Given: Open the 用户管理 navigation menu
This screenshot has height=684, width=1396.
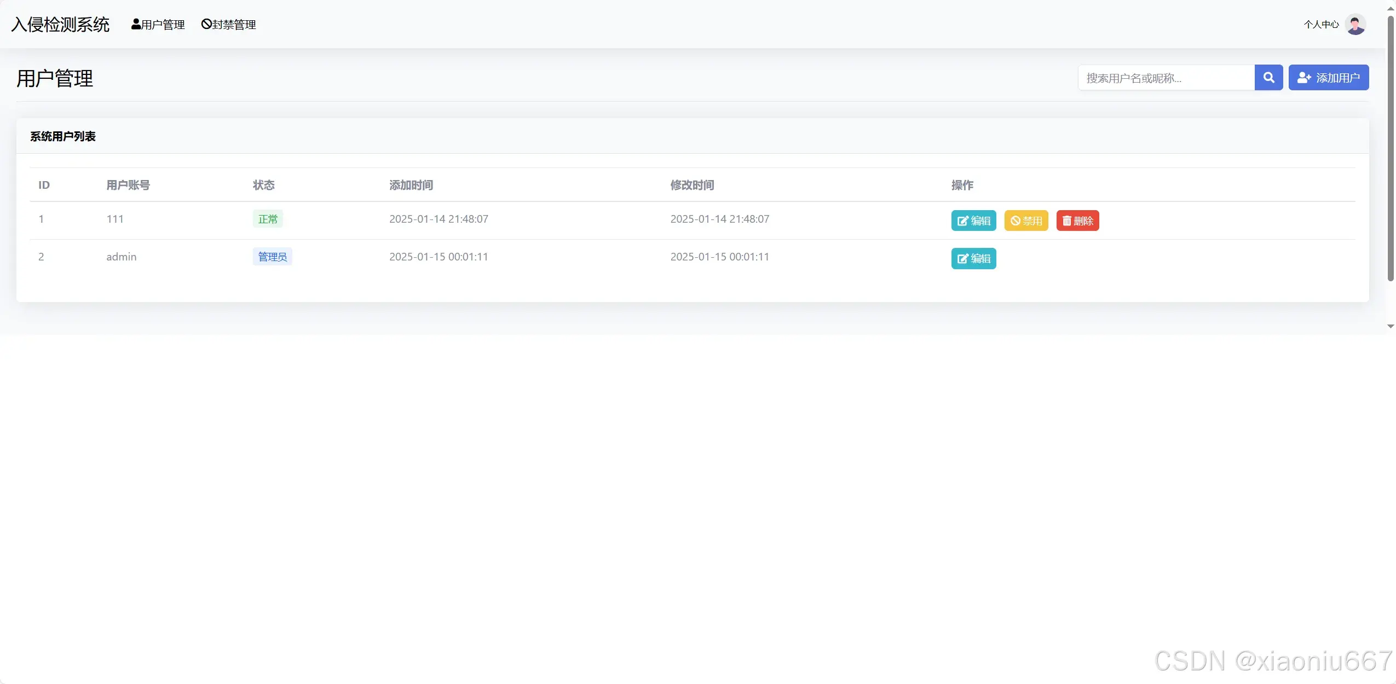Looking at the screenshot, I should pyautogui.click(x=158, y=25).
